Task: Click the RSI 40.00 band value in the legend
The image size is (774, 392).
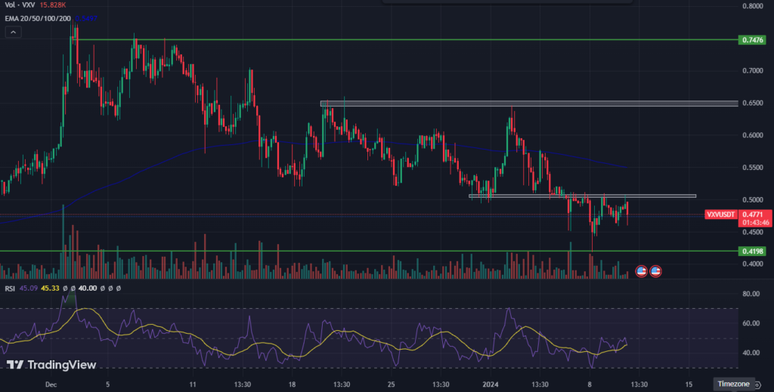Action: point(88,288)
